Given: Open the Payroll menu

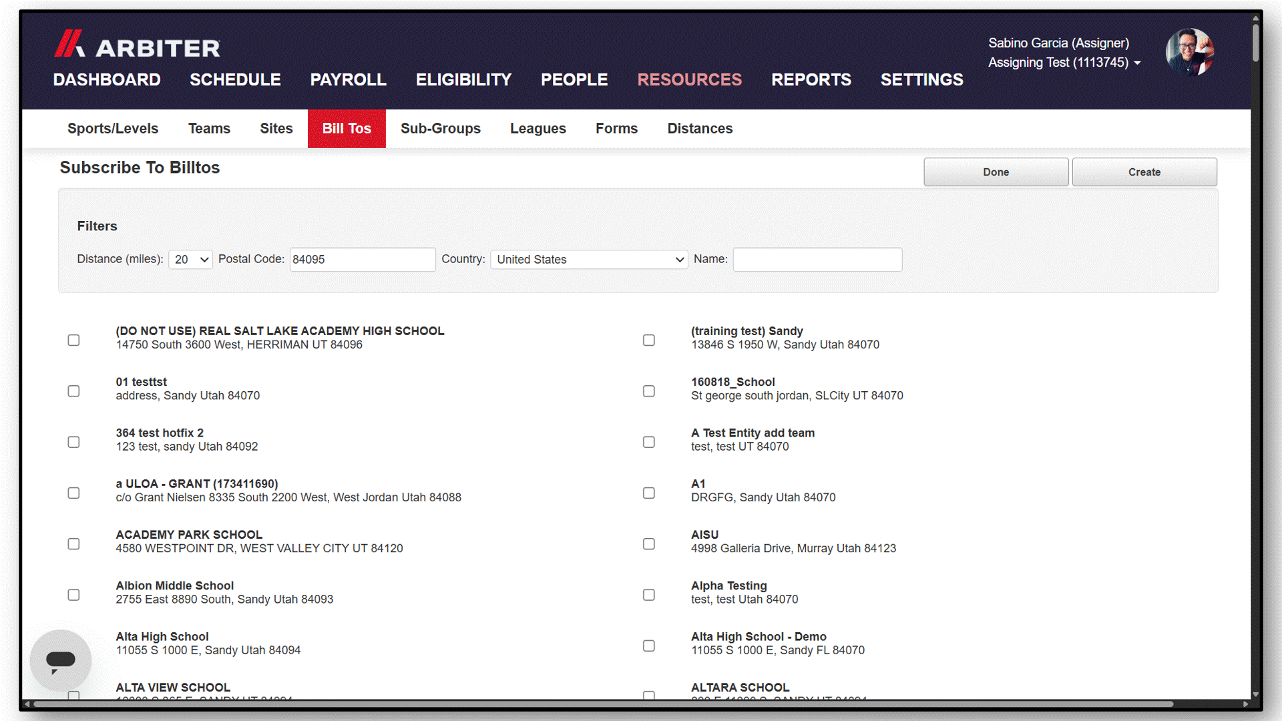Looking at the screenshot, I should (x=348, y=79).
